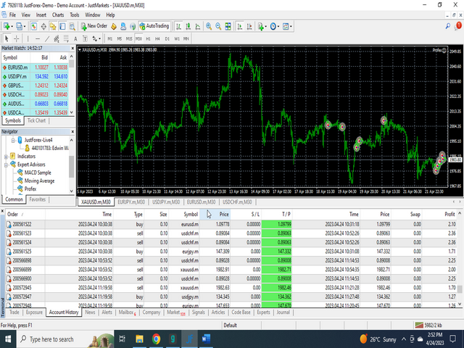464x348 pixels.
Task: Toggle the Navigator panel toolbar icon
Action: tap(53, 26)
